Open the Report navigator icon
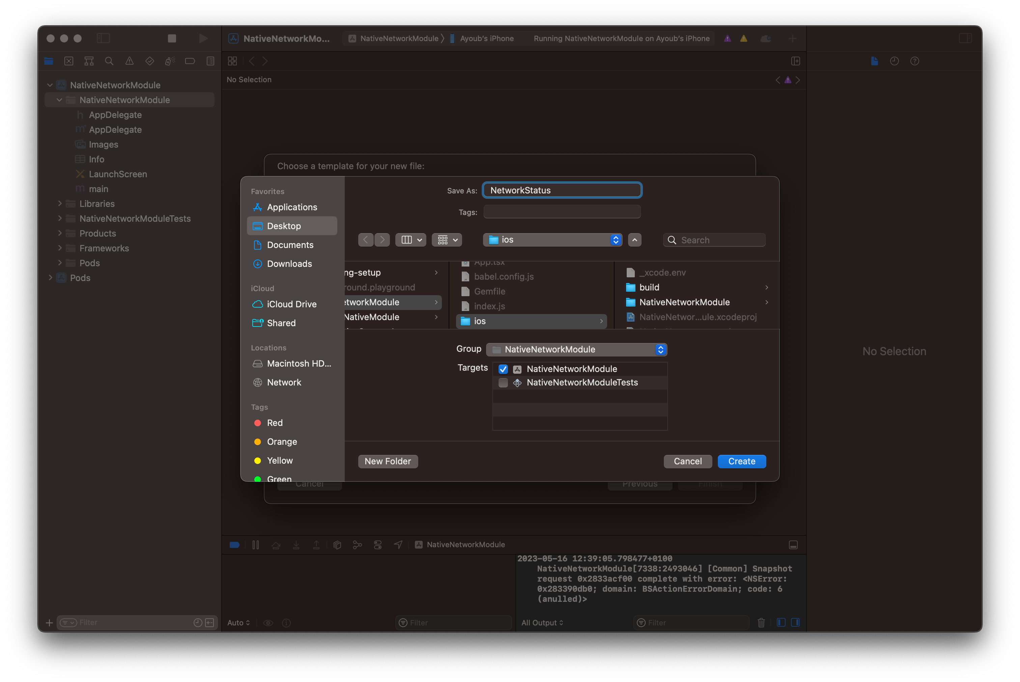The height and width of the screenshot is (682, 1020). (210, 61)
